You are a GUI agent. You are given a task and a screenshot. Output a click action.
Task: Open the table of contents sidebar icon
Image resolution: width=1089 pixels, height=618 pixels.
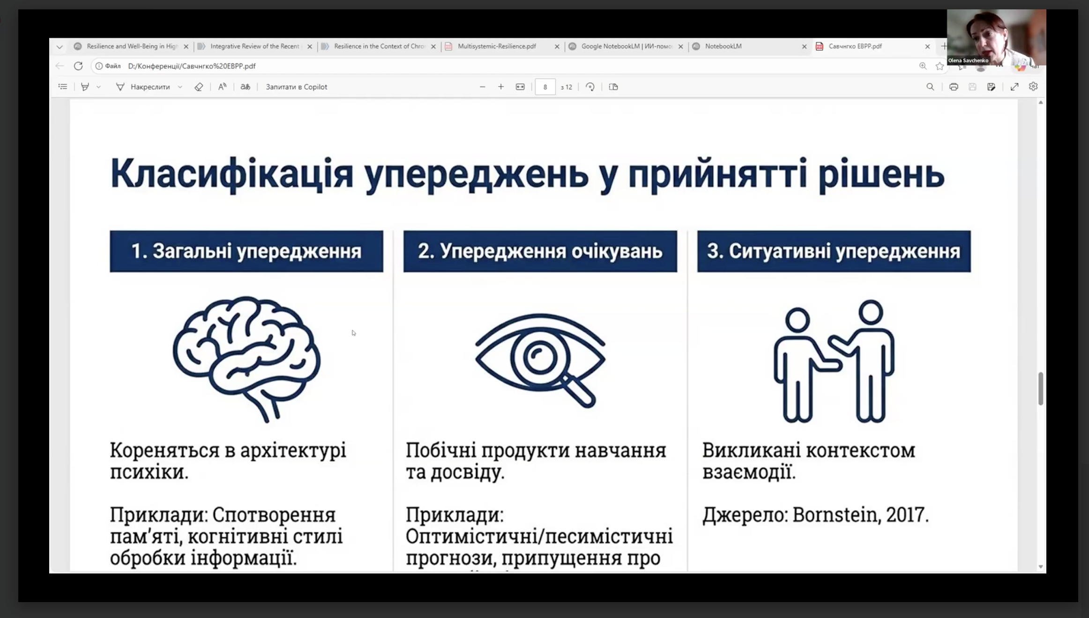coord(63,87)
